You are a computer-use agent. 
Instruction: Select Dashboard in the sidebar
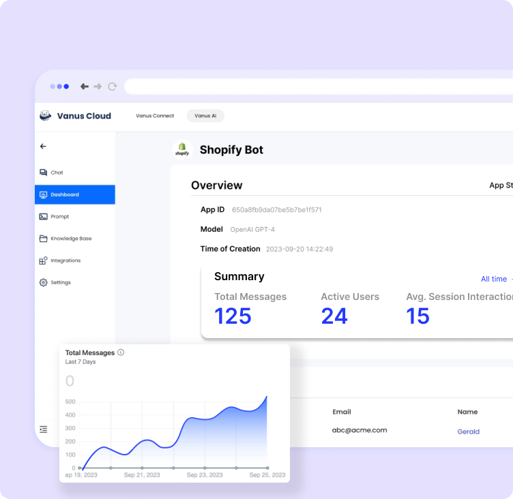point(74,194)
